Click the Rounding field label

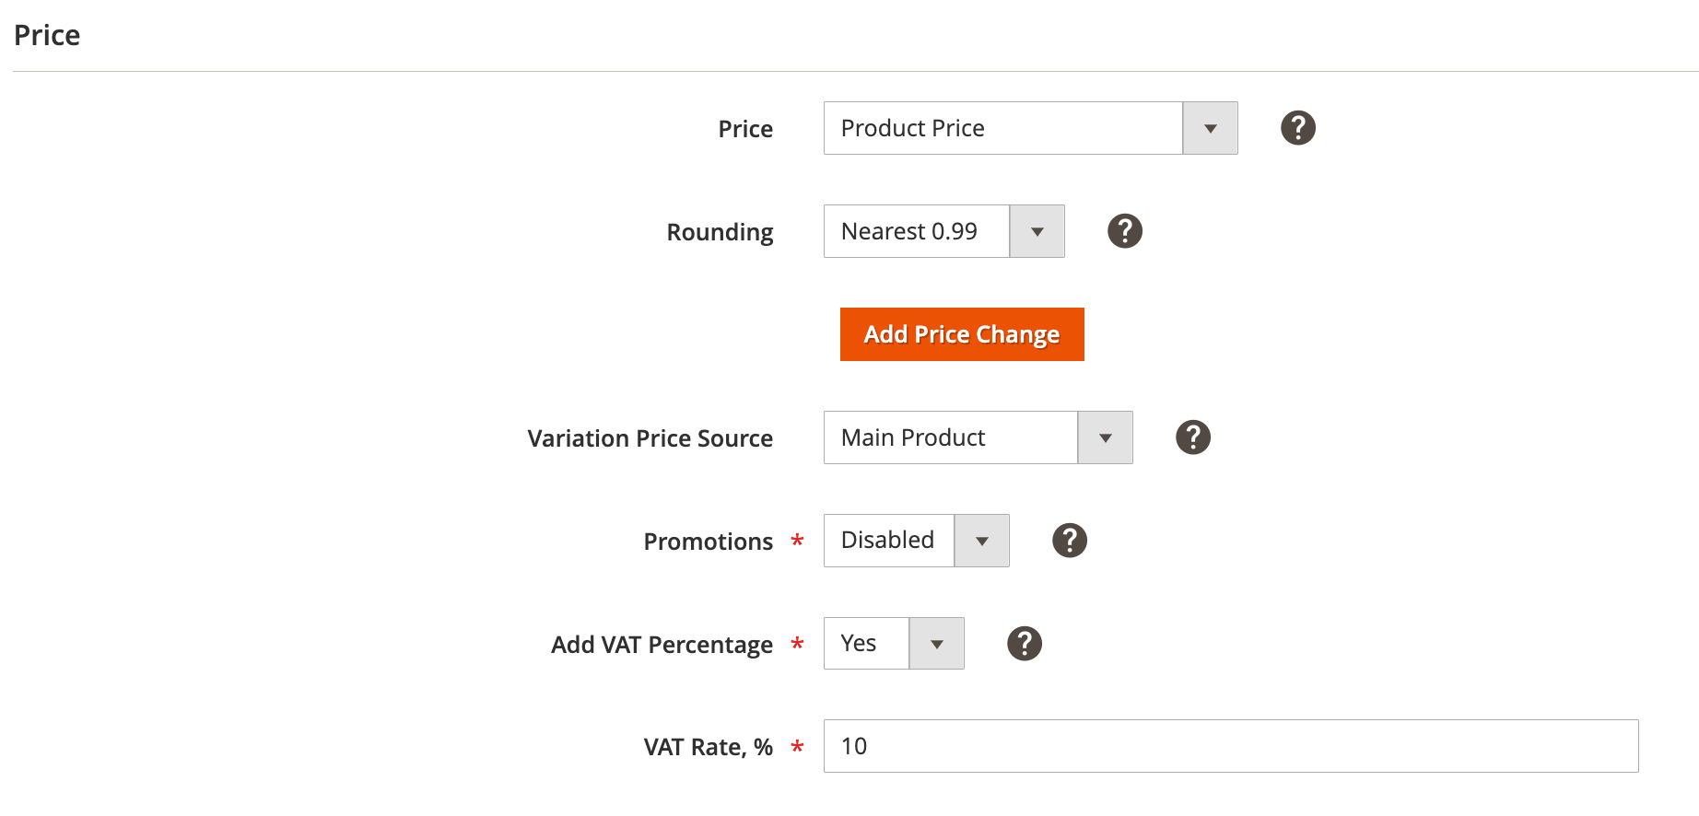tap(720, 232)
